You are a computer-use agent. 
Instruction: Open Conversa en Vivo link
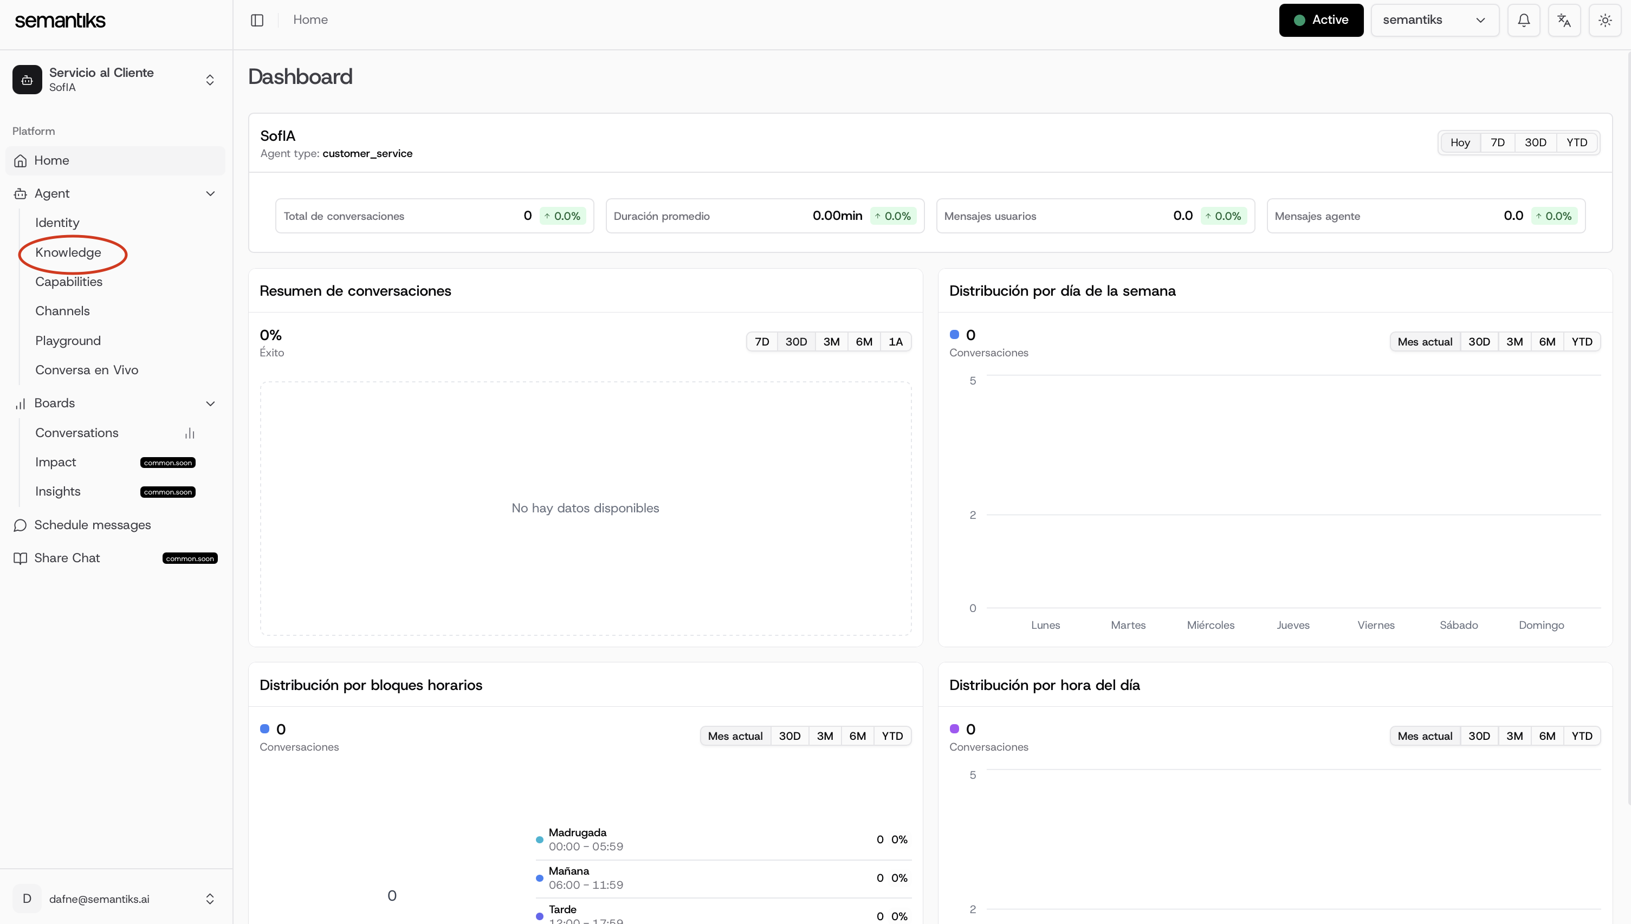tap(86, 370)
